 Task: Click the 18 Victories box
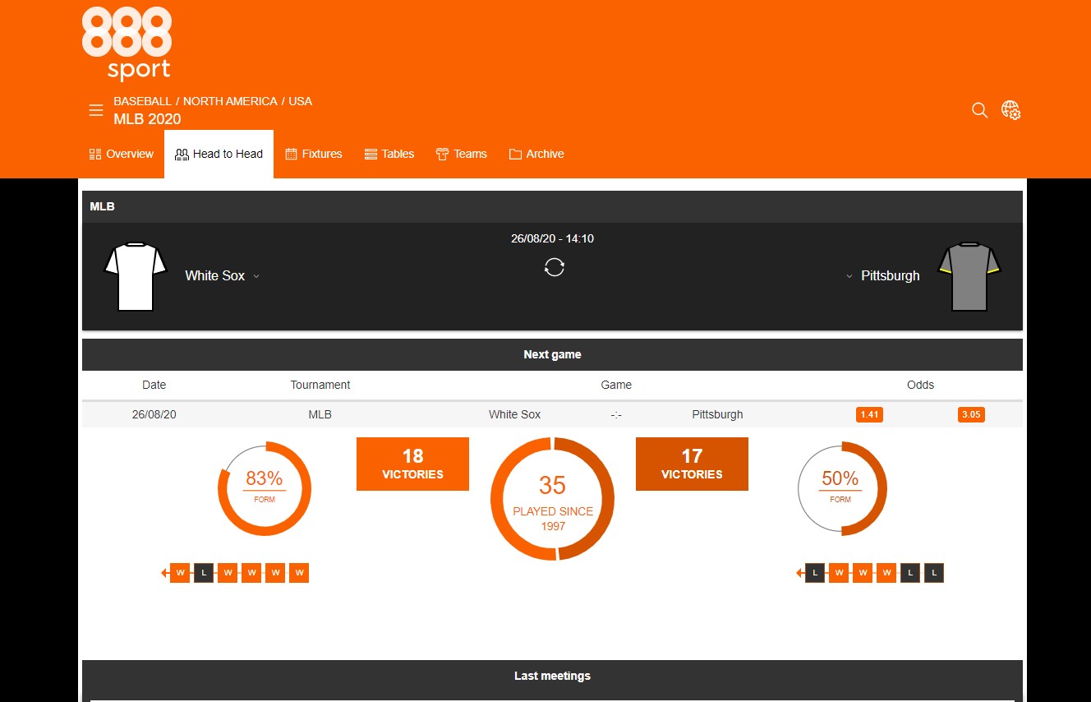point(412,464)
